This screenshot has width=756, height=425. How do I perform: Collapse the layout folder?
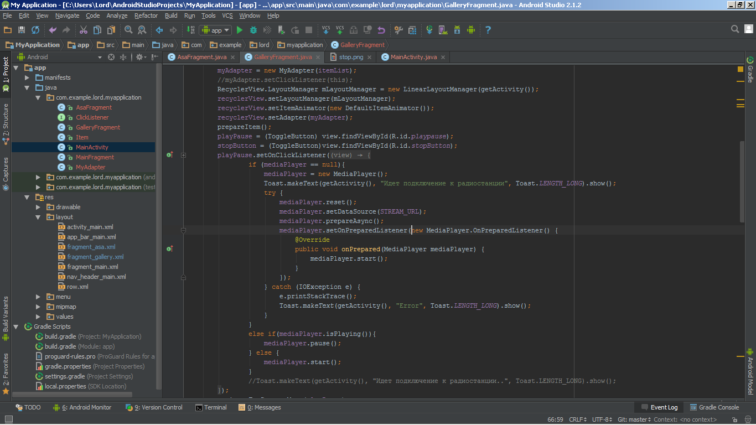(x=38, y=217)
